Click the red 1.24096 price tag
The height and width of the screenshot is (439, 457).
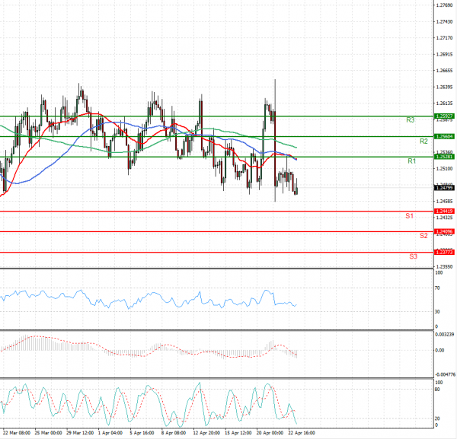click(444, 232)
